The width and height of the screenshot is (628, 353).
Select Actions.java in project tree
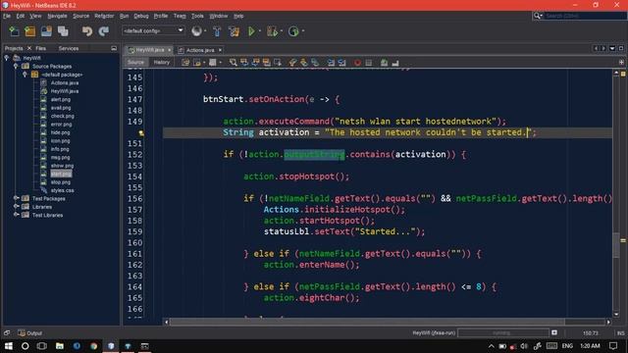tap(65, 82)
